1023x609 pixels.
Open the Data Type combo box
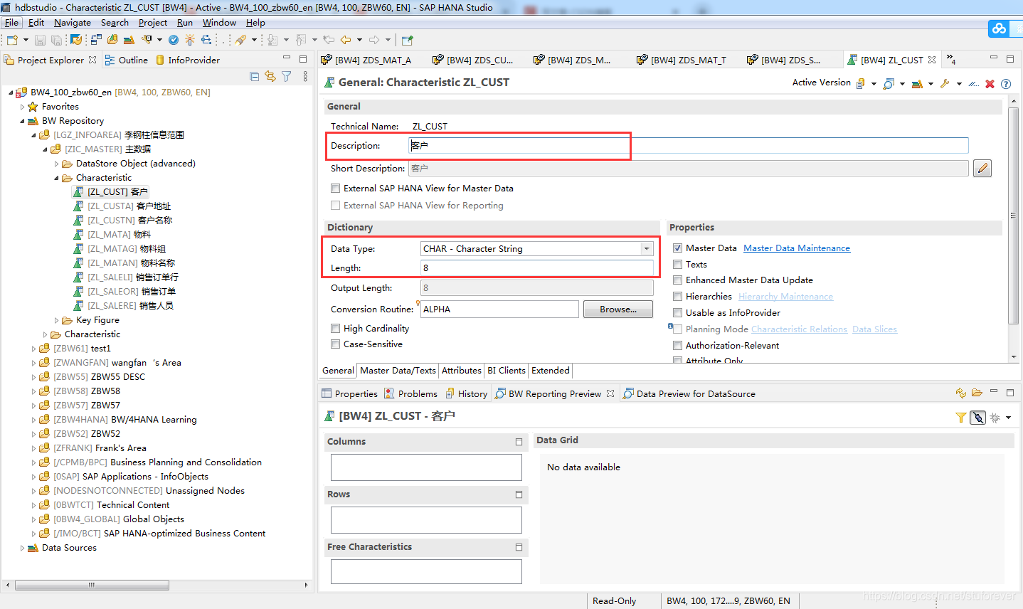pyautogui.click(x=537, y=249)
